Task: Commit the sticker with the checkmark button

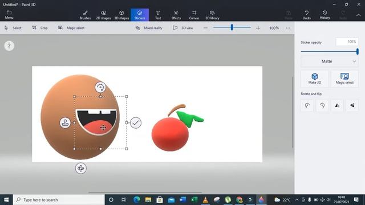Action: 136,122
